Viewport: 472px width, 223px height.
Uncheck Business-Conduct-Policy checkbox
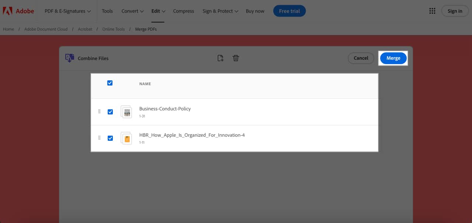coord(110,112)
